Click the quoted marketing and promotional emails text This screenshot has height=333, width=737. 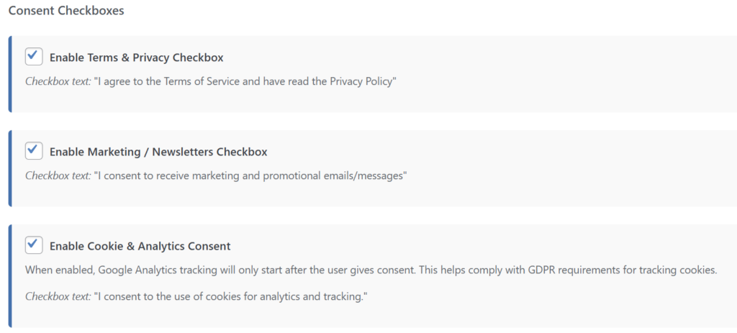coord(250,175)
